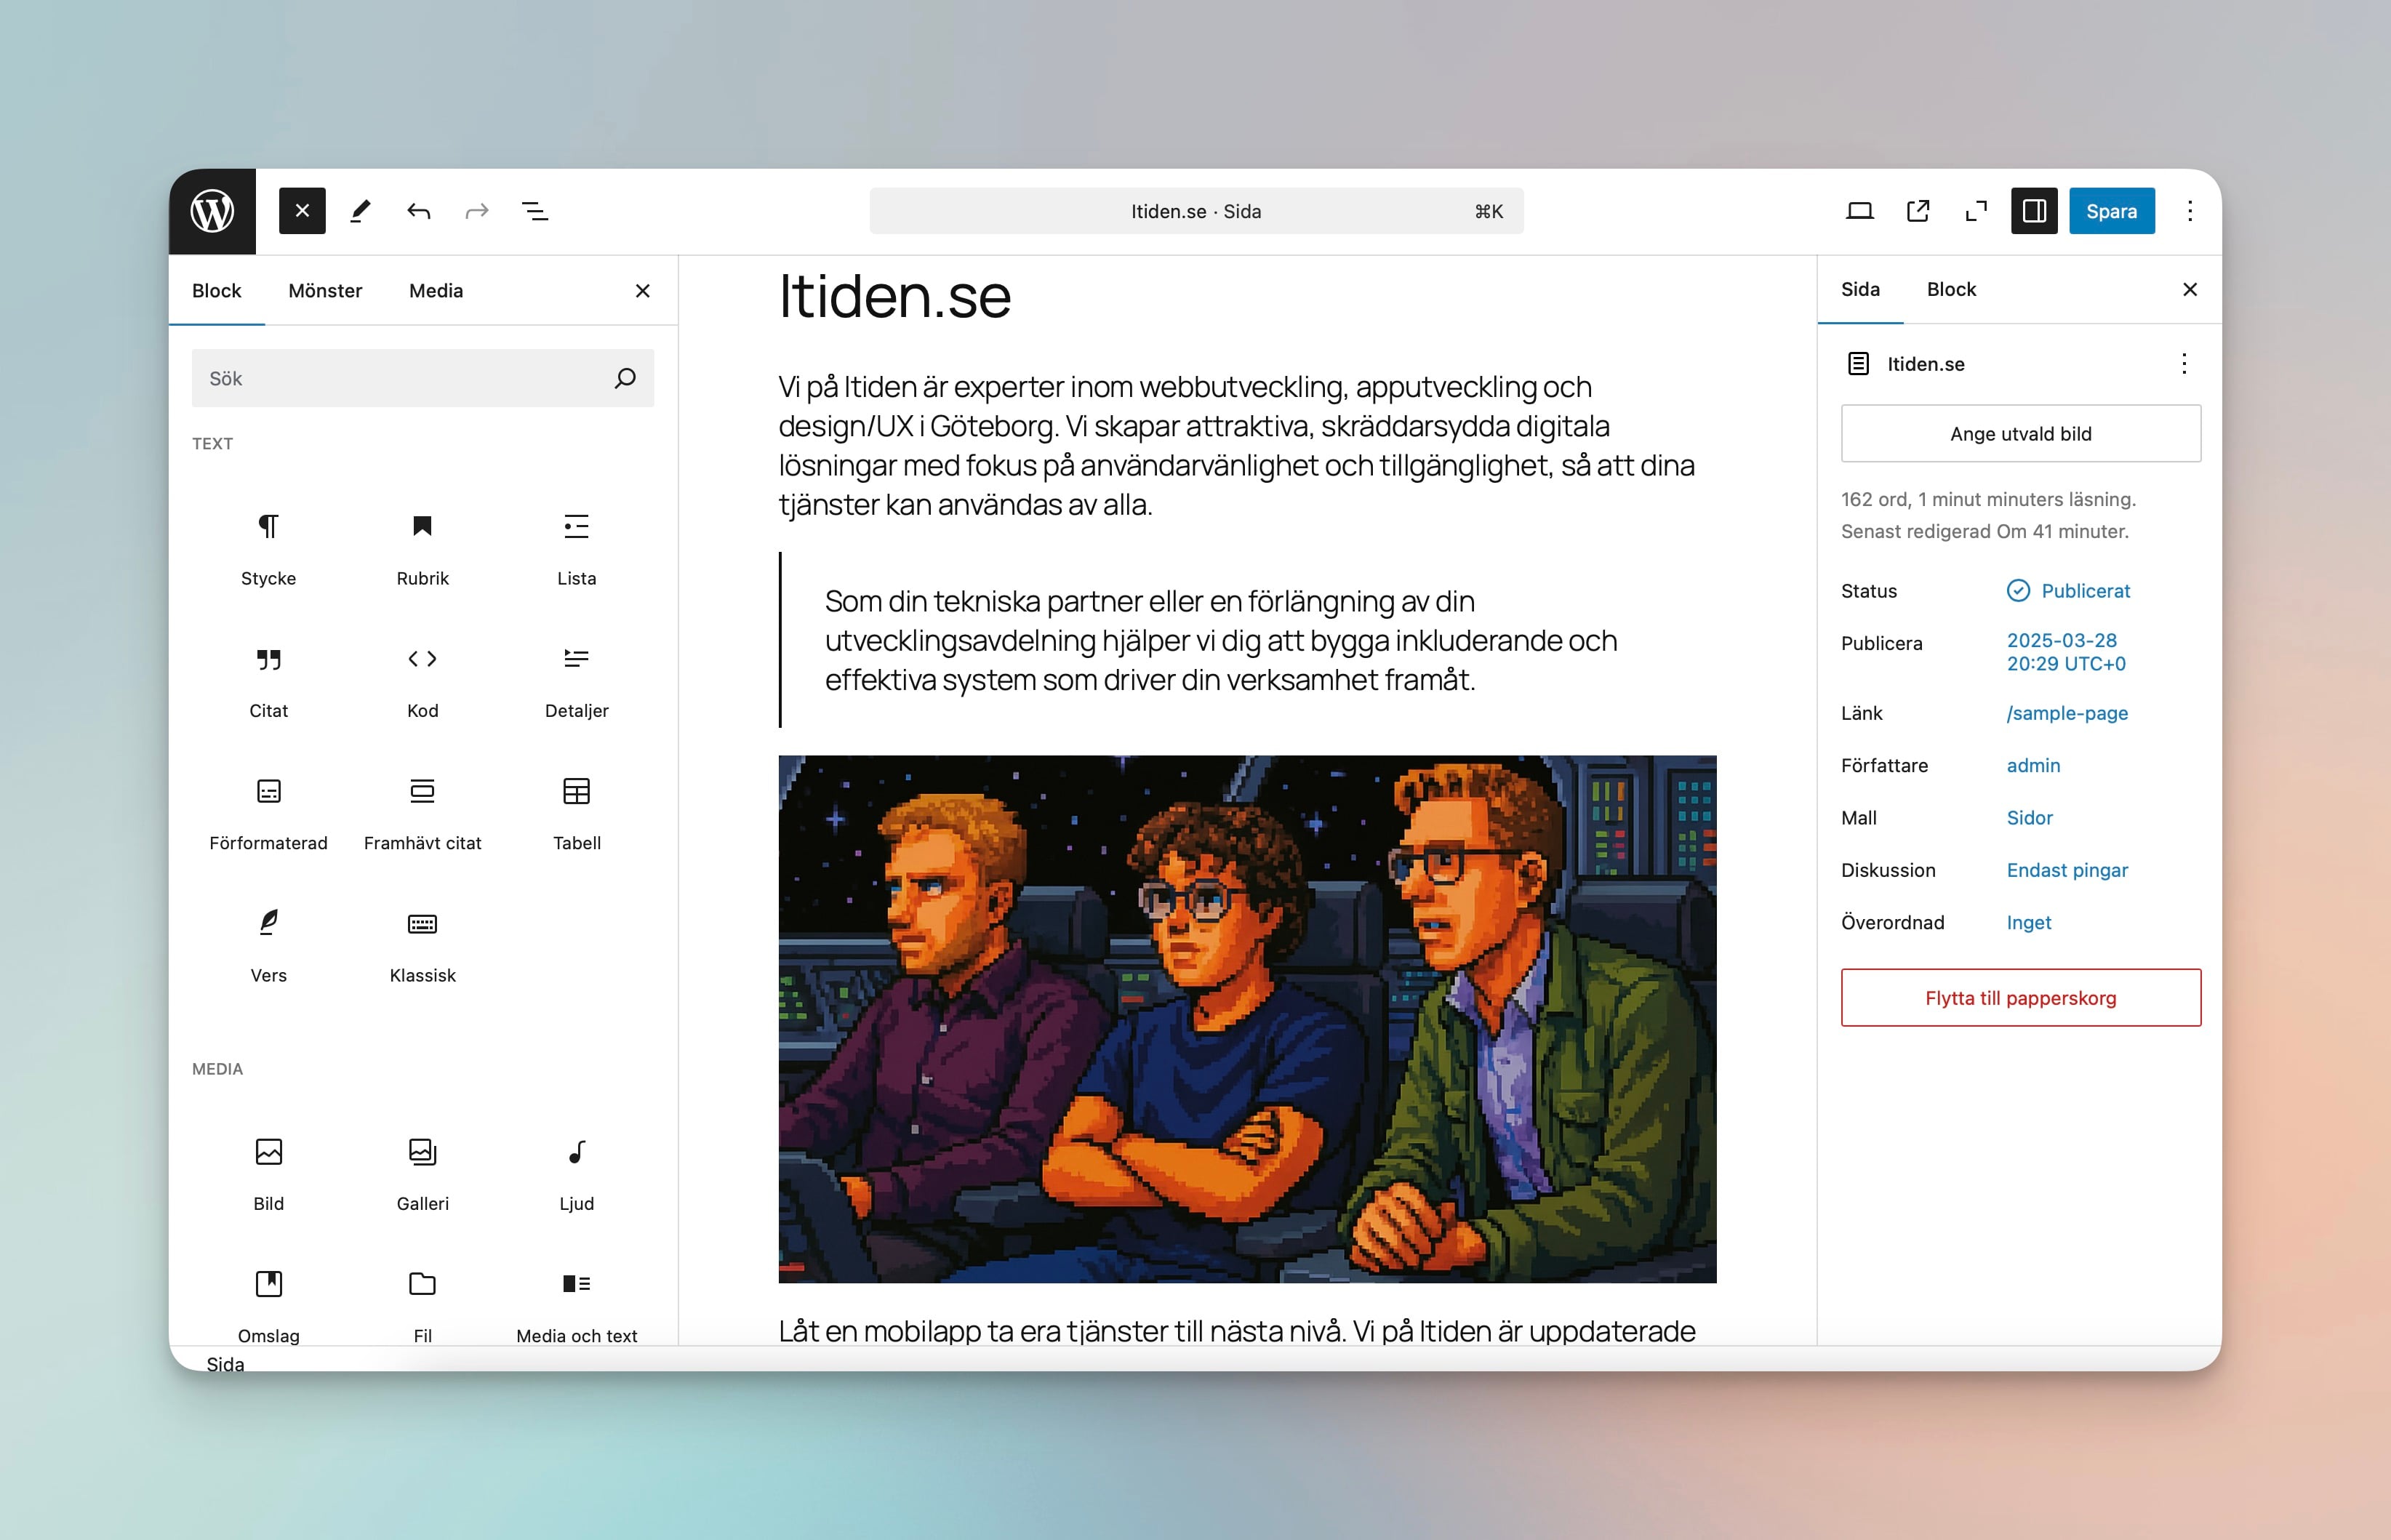The height and width of the screenshot is (1540, 2391).
Task: Insert a Citat quote block
Action: tap(268, 680)
